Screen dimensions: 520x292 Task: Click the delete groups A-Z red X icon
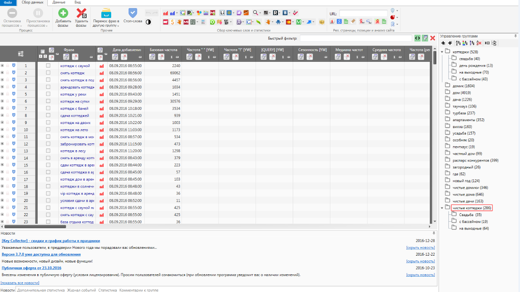479,43
